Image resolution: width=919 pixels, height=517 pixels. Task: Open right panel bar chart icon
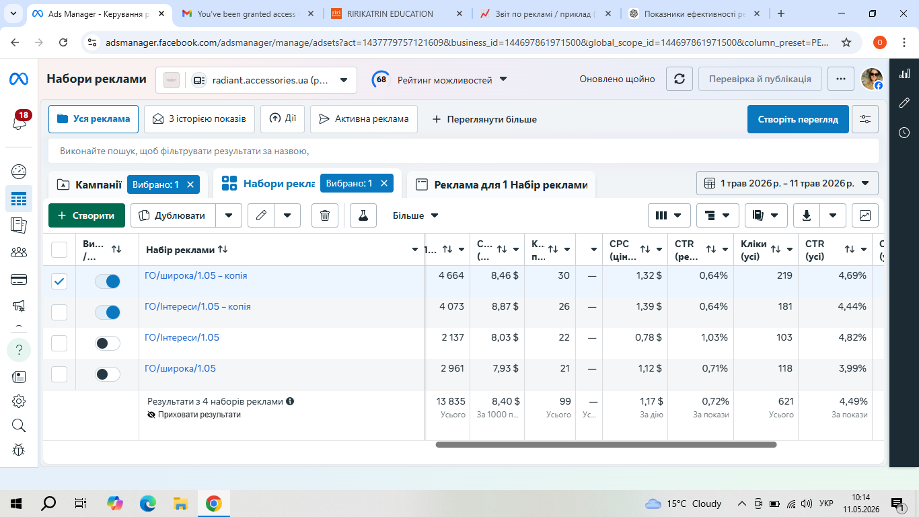click(904, 73)
